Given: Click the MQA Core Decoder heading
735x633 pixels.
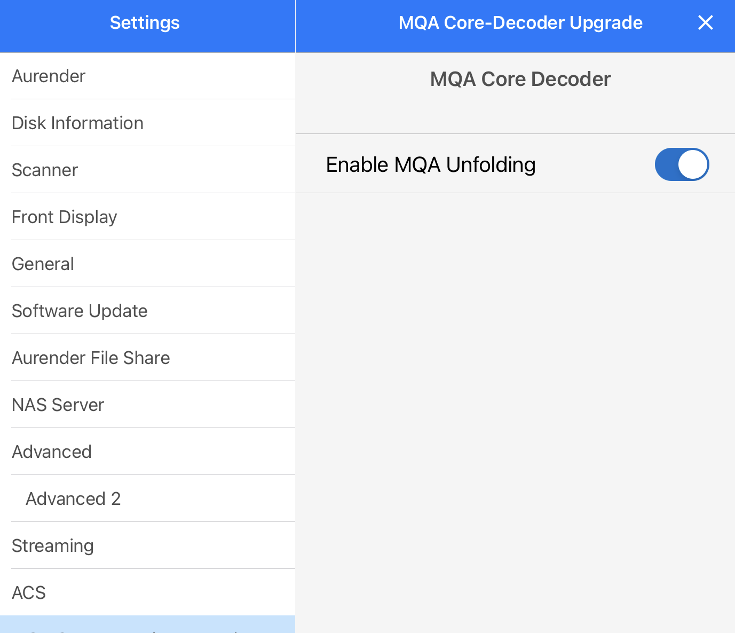Looking at the screenshot, I should click(520, 79).
